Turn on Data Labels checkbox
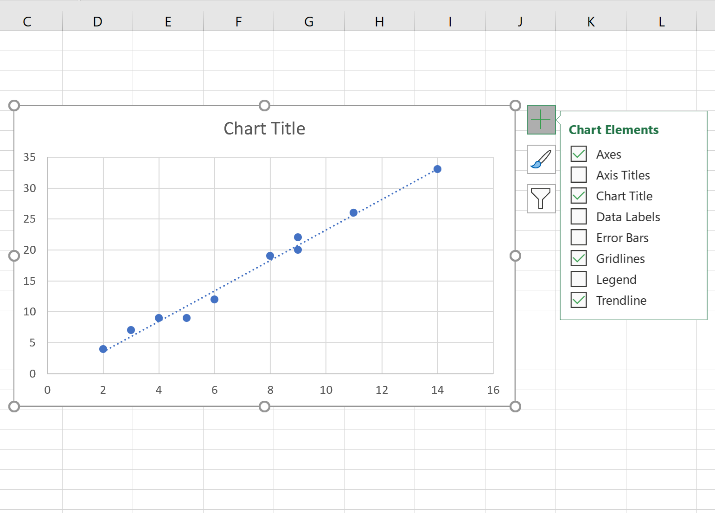715x513 pixels. pos(579,217)
